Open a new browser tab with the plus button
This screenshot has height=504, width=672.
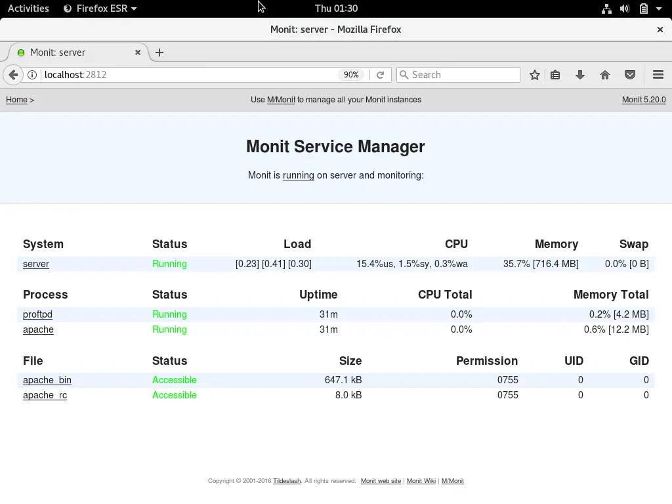point(159,52)
